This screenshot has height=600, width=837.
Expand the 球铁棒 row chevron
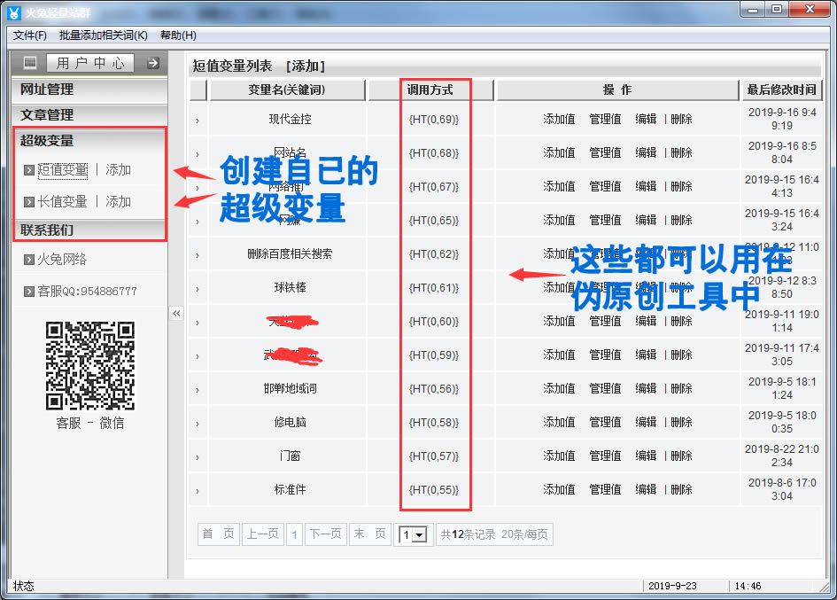tap(197, 288)
